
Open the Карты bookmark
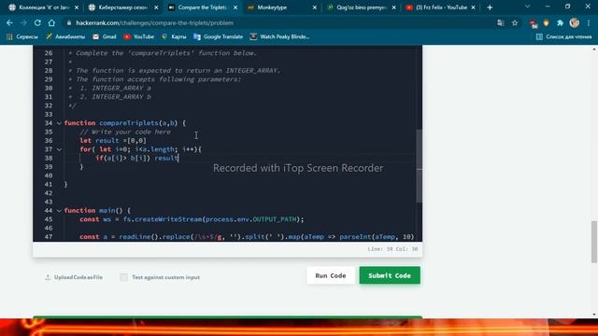[174, 36]
